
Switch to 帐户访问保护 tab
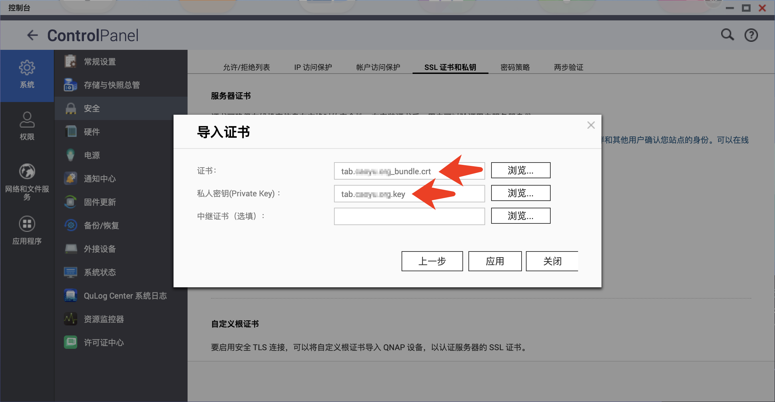click(378, 67)
